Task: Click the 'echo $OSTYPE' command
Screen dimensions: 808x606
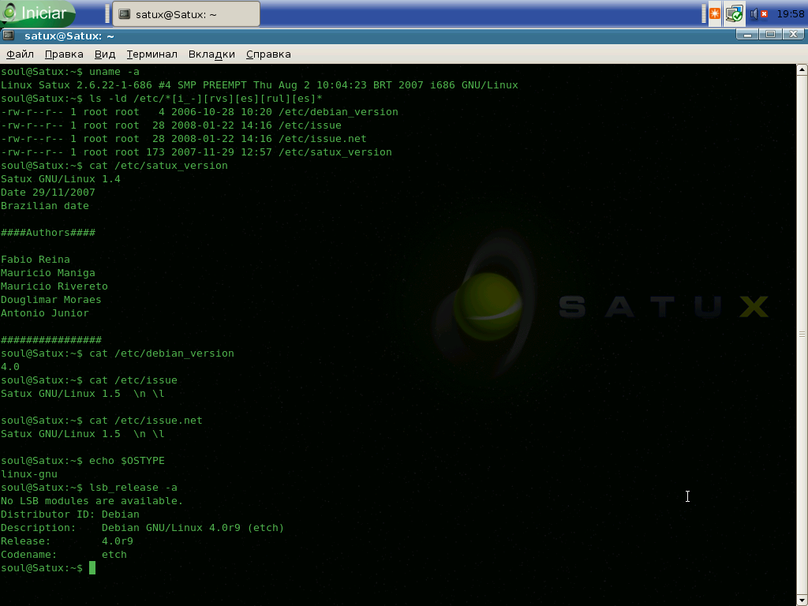Action: [x=127, y=460]
